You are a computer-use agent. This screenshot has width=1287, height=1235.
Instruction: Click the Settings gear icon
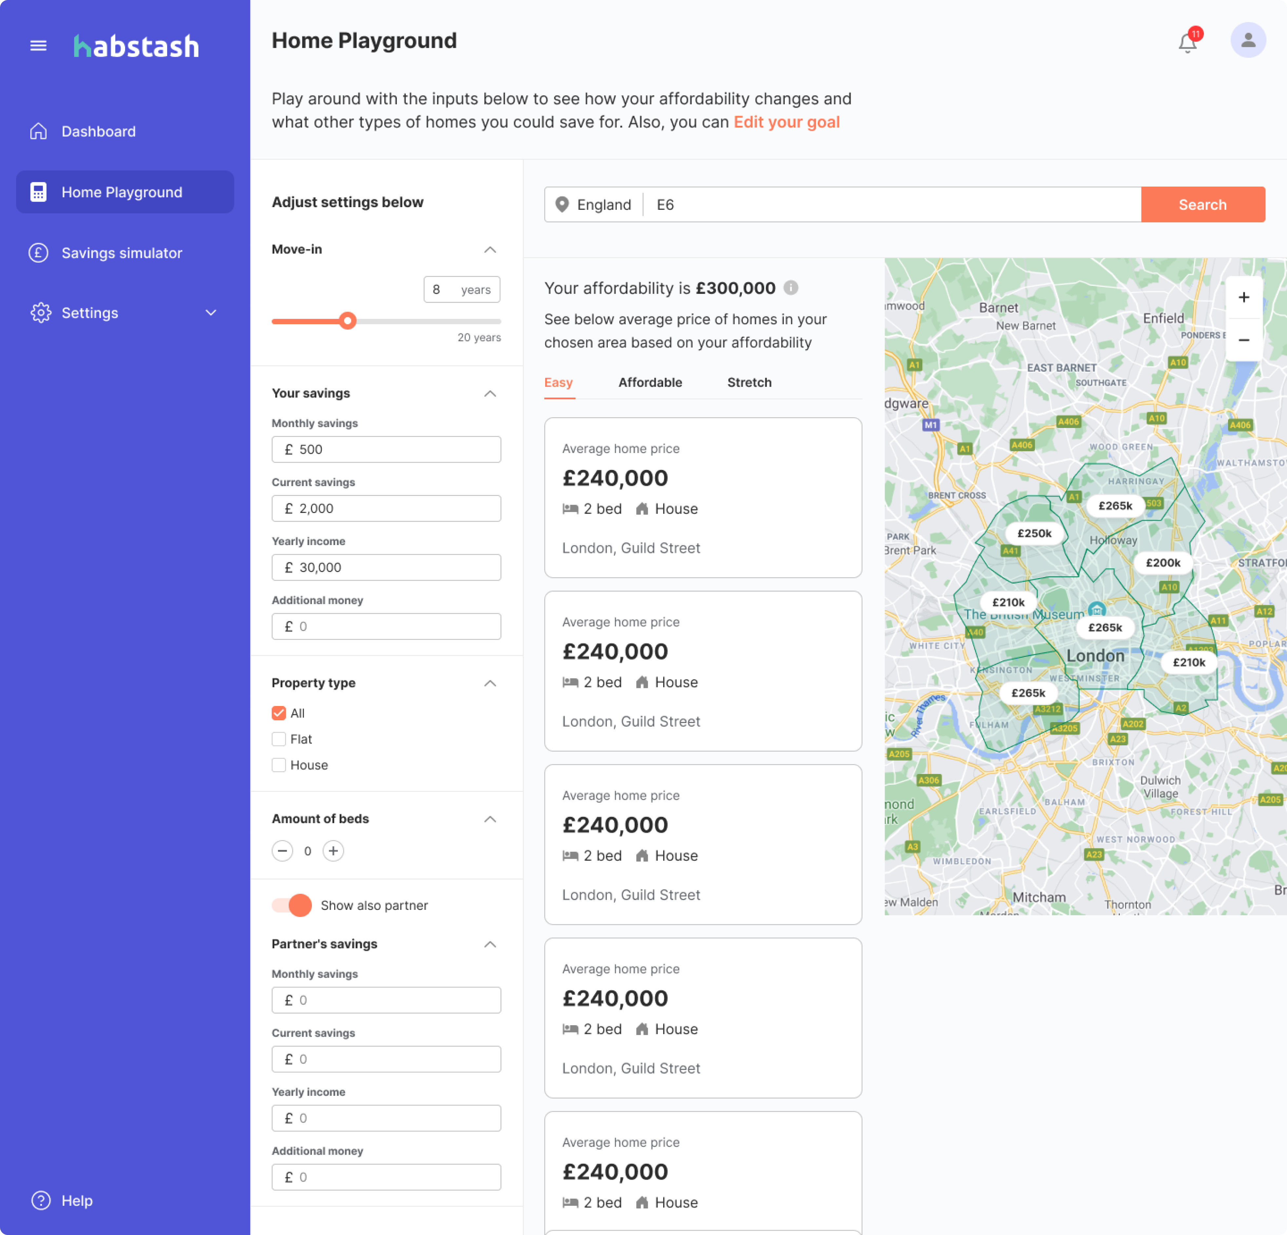(41, 313)
